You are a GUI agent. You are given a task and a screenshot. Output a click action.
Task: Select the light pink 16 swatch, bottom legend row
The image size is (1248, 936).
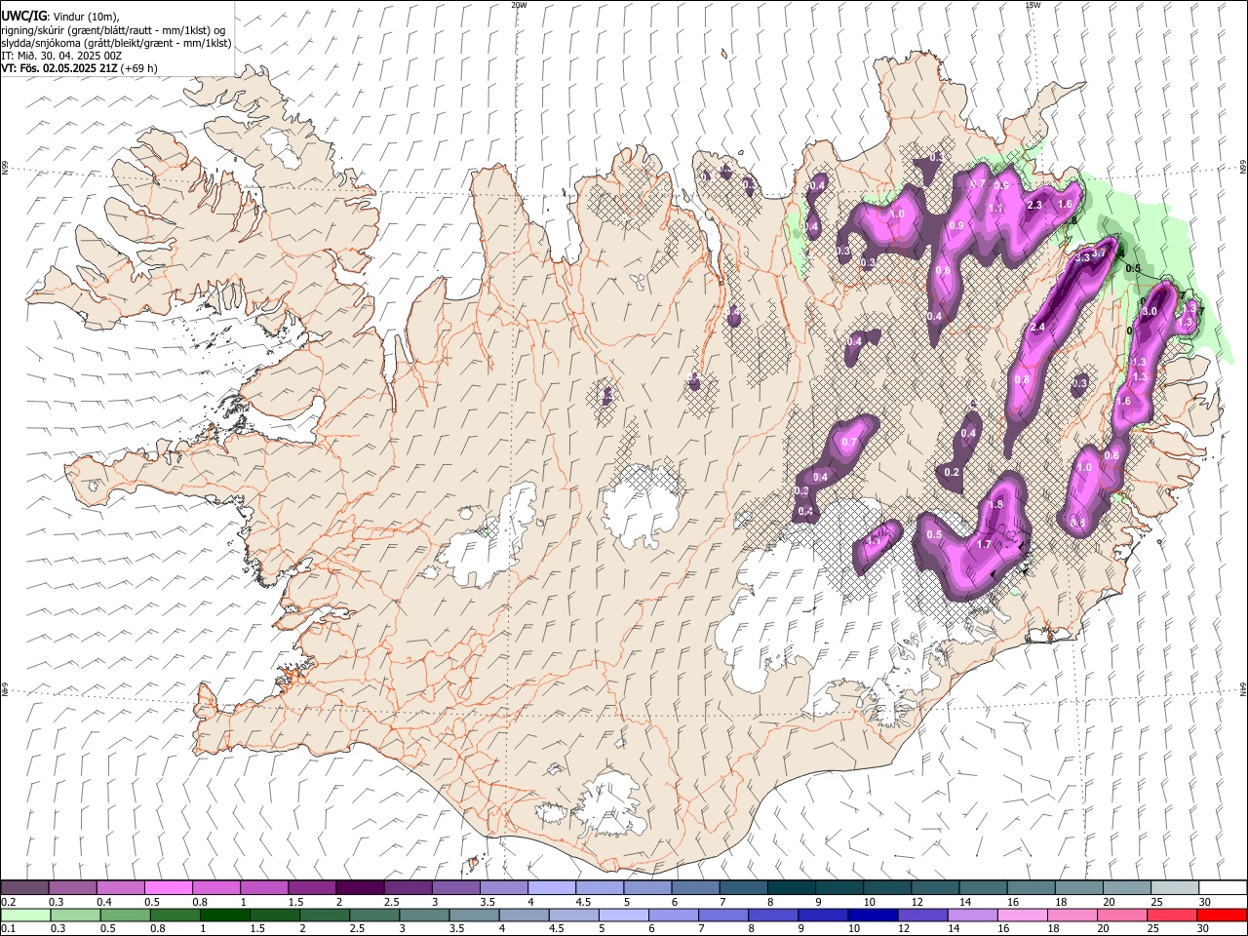coord(1023,915)
